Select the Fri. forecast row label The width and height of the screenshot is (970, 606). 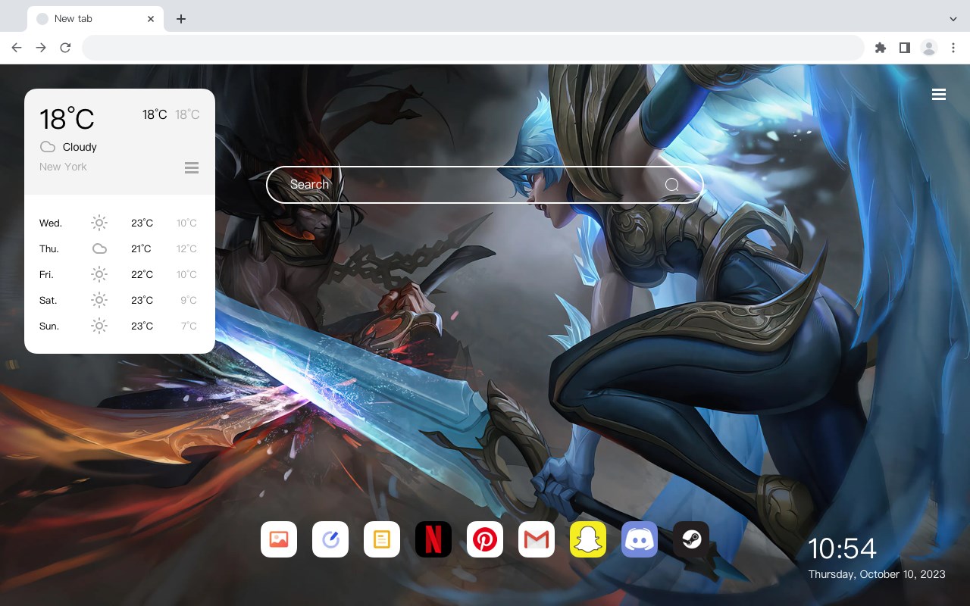point(46,274)
